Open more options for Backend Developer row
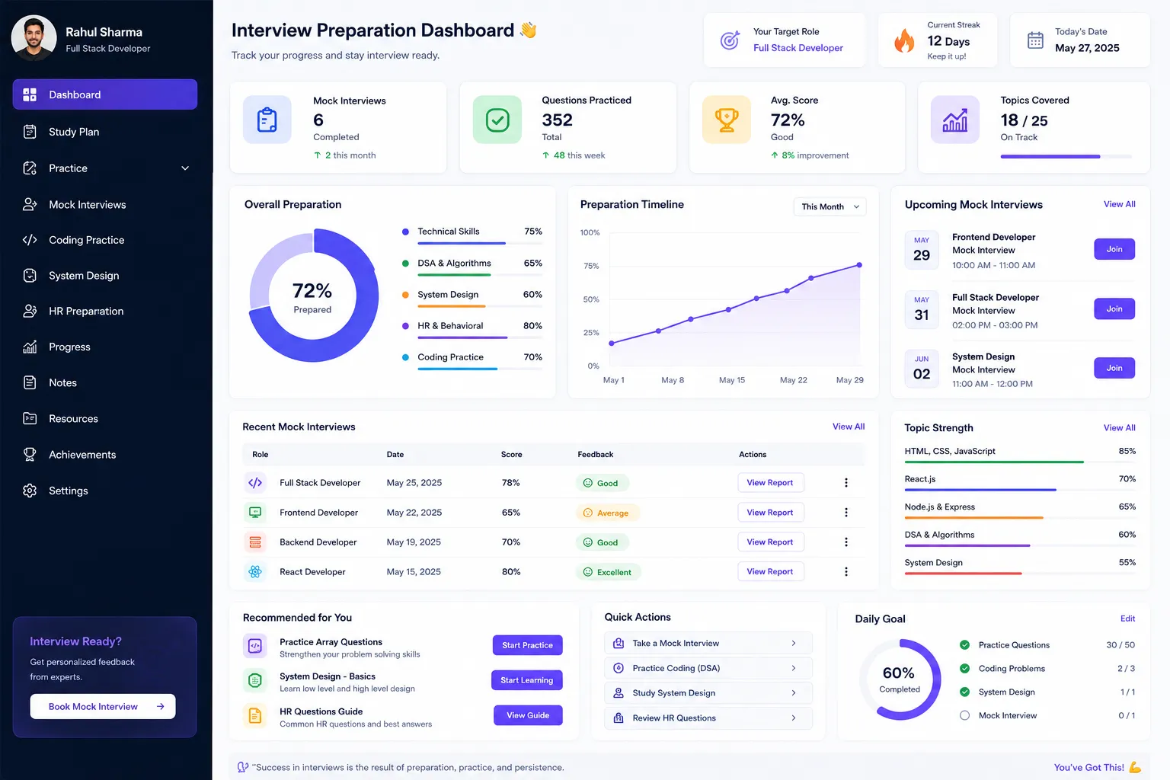This screenshot has height=780, width=1170. (x=846, y=542)
